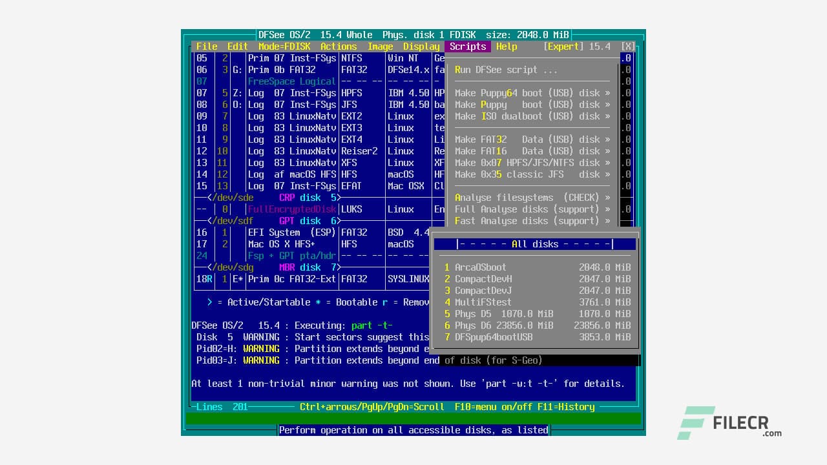Open the File menu

[206, 46]
